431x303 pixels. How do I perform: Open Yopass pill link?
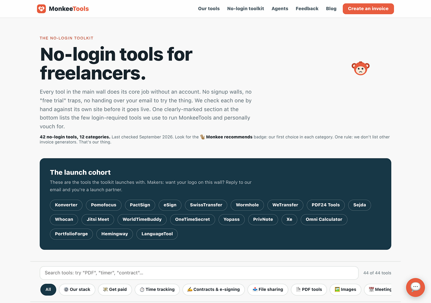tap(231, 219)
